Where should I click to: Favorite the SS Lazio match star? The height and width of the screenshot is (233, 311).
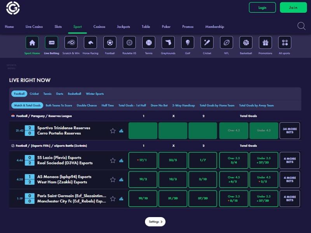coord(113,161)
